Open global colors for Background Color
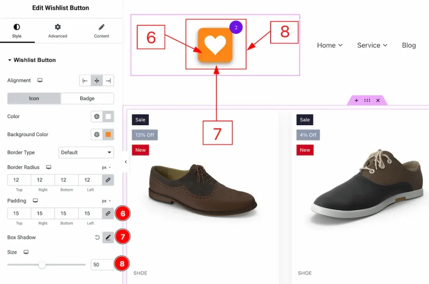This screenshot has width=429, height=284. (97, 134)
